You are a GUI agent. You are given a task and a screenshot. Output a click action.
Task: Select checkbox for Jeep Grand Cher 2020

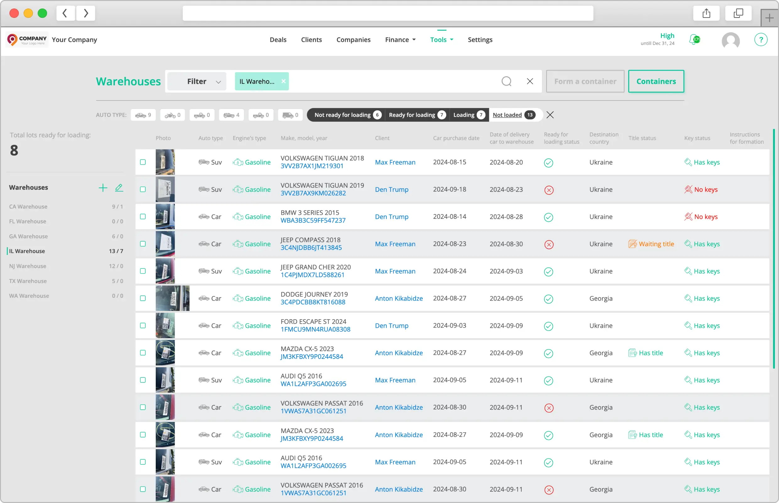coord(143,271)
